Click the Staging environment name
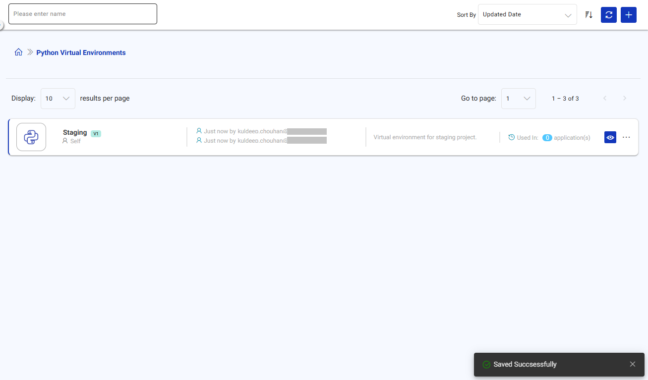 pos(74,132)
